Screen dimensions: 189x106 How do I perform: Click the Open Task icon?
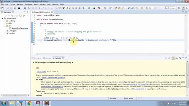click(119, 8)
